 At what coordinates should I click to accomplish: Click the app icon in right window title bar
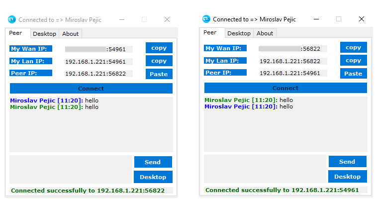tap(206, 19)
